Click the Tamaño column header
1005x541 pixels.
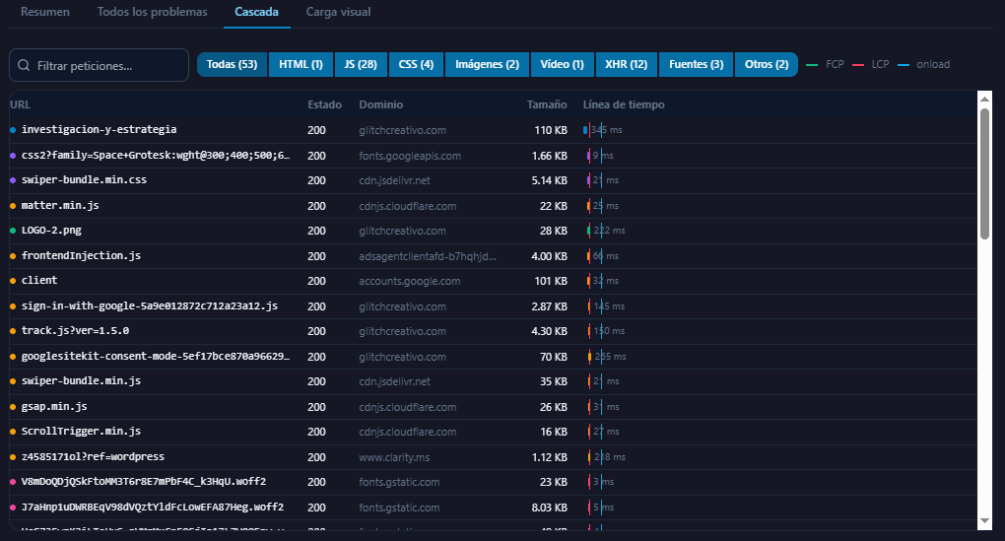[547, 104]
